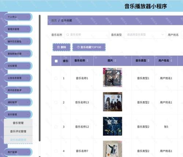183x157 pixels.
Task: Toggle the select-all checkbox in table header
Action: tap(56, 61)
